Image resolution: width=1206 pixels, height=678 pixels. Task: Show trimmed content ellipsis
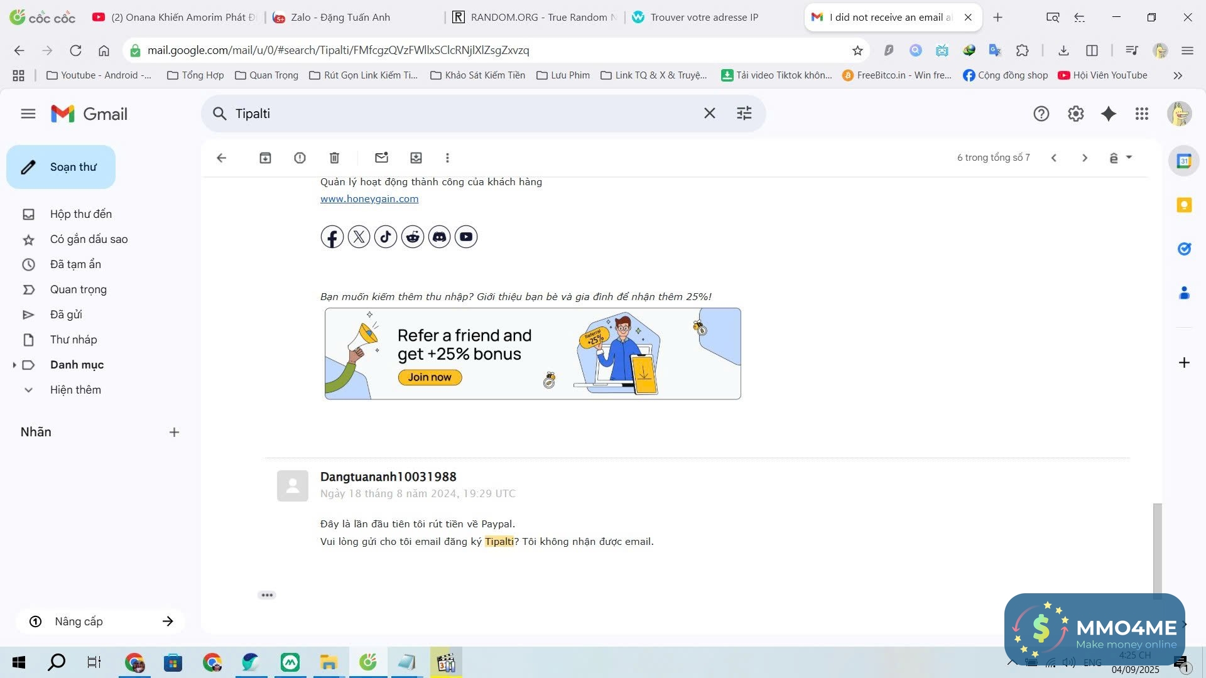point(267,595)
